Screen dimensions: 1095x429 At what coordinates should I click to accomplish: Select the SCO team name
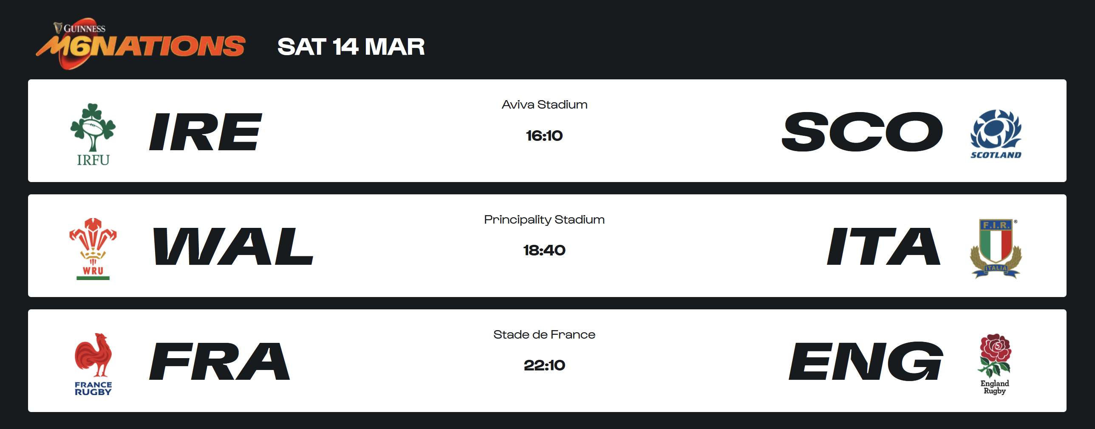(862, 132)
